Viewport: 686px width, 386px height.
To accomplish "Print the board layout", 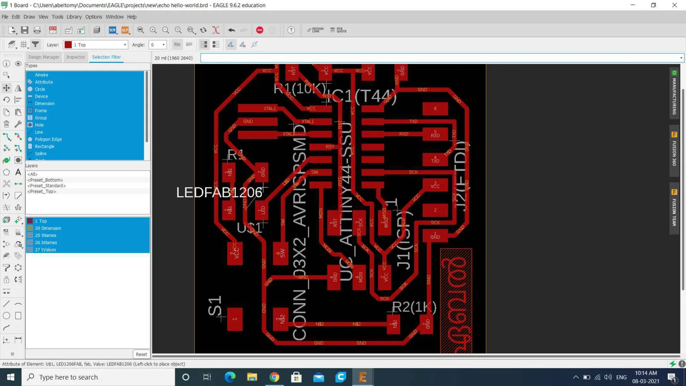I will click(x=37, y=30).
